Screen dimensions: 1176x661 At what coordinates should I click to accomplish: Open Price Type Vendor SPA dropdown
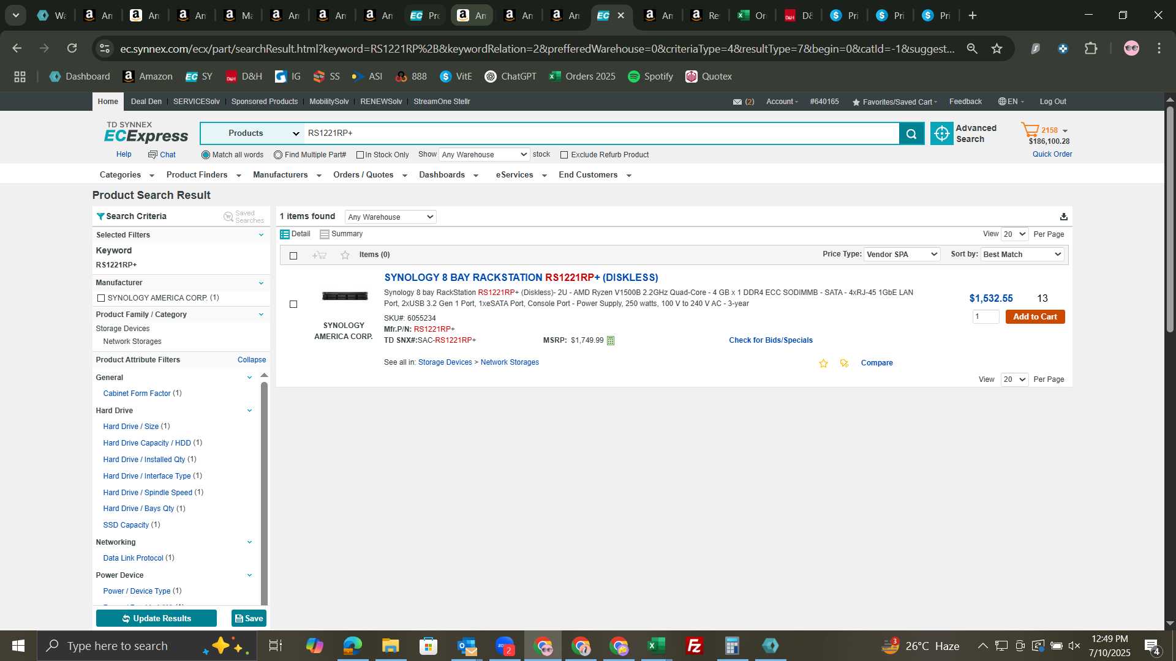click(x=902, y=255)
